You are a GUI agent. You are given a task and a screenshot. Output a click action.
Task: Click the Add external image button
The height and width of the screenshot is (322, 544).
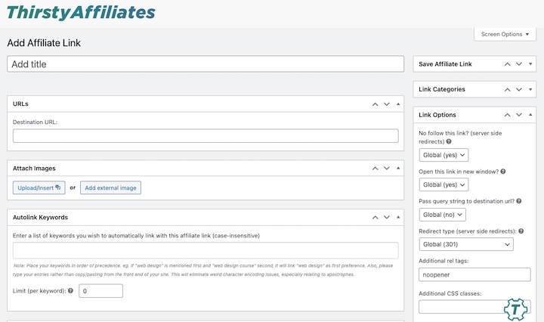tap(110, 187)
